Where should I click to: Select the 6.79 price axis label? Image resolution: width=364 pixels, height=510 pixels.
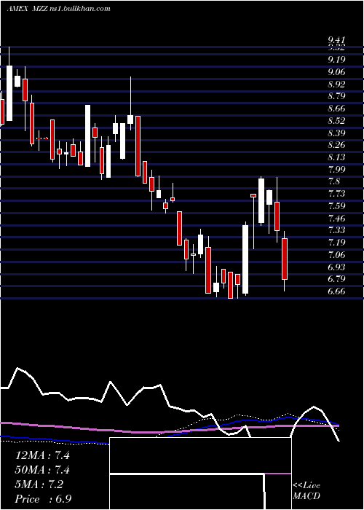[x=336, y=279]
